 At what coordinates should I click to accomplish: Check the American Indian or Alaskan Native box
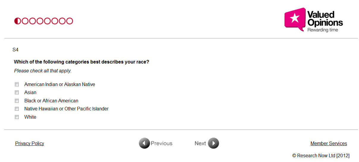point(17,85)
